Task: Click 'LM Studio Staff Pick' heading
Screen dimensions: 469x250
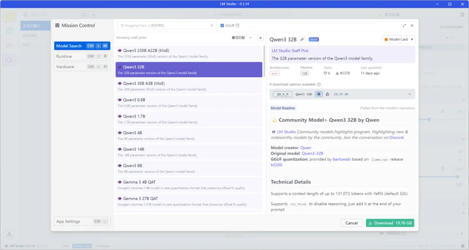Action: click(x=290, y=51)
